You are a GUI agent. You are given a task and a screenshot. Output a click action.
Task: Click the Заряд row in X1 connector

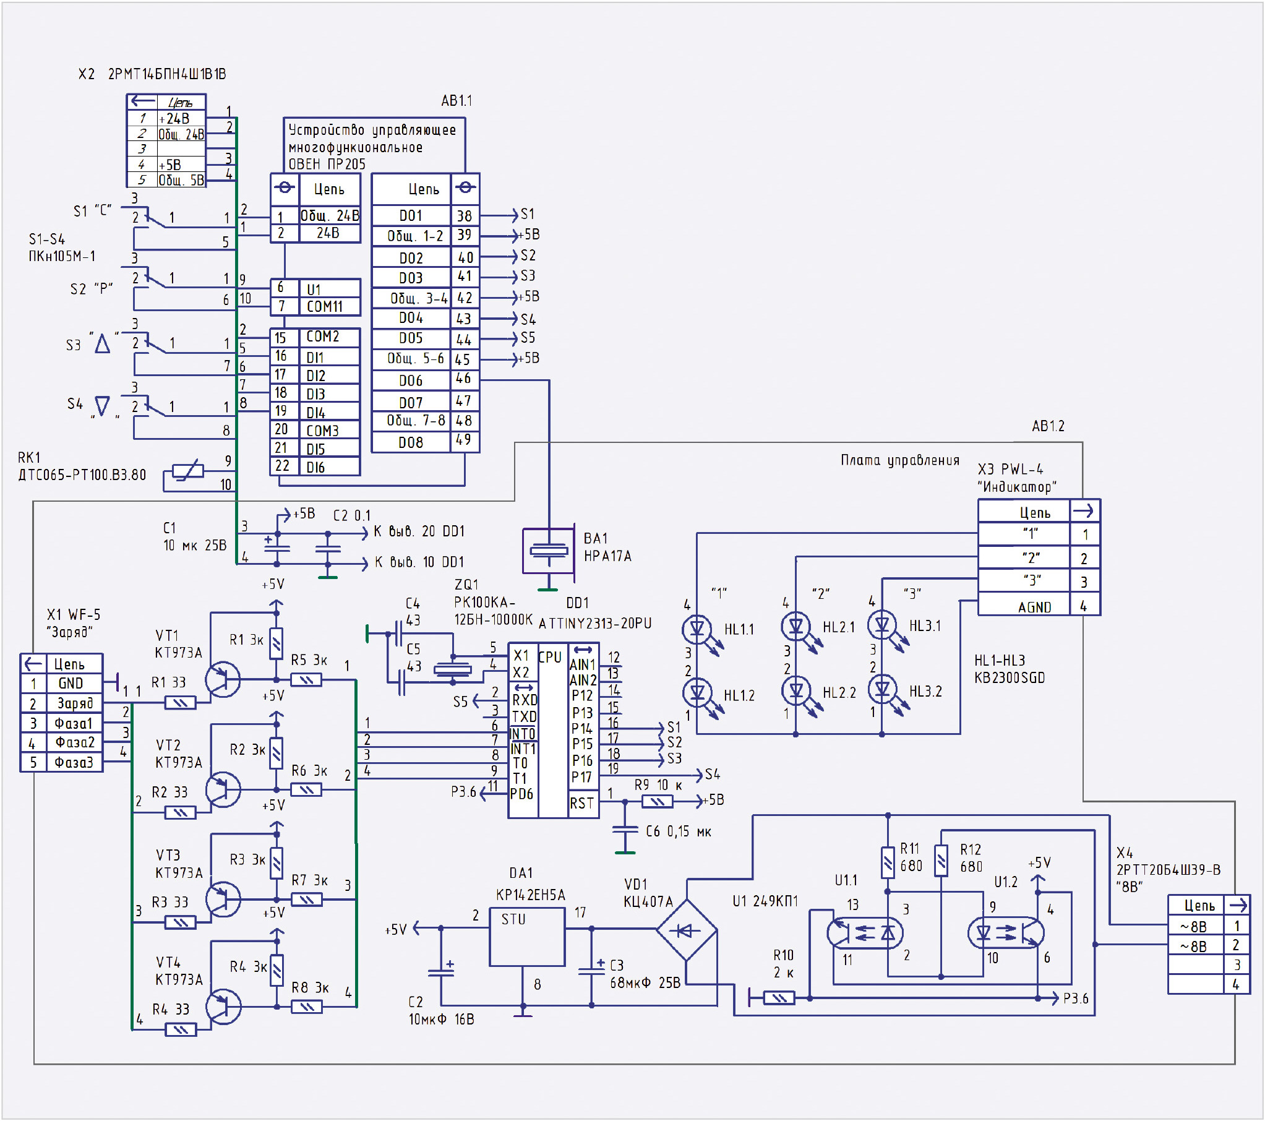(x=74, y=703)
